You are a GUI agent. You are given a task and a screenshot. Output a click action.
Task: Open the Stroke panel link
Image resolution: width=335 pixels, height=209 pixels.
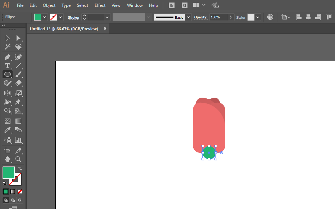73,18
